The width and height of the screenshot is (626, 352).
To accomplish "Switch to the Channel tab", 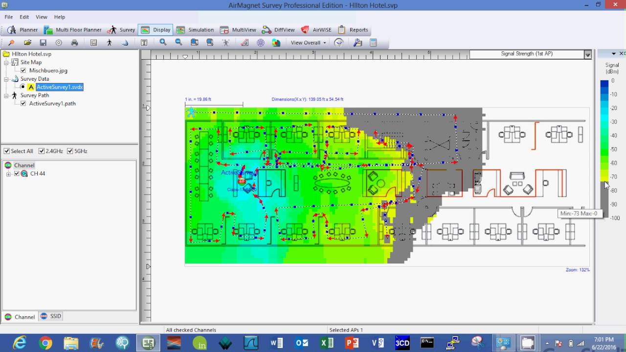I will tap(20, 317).
